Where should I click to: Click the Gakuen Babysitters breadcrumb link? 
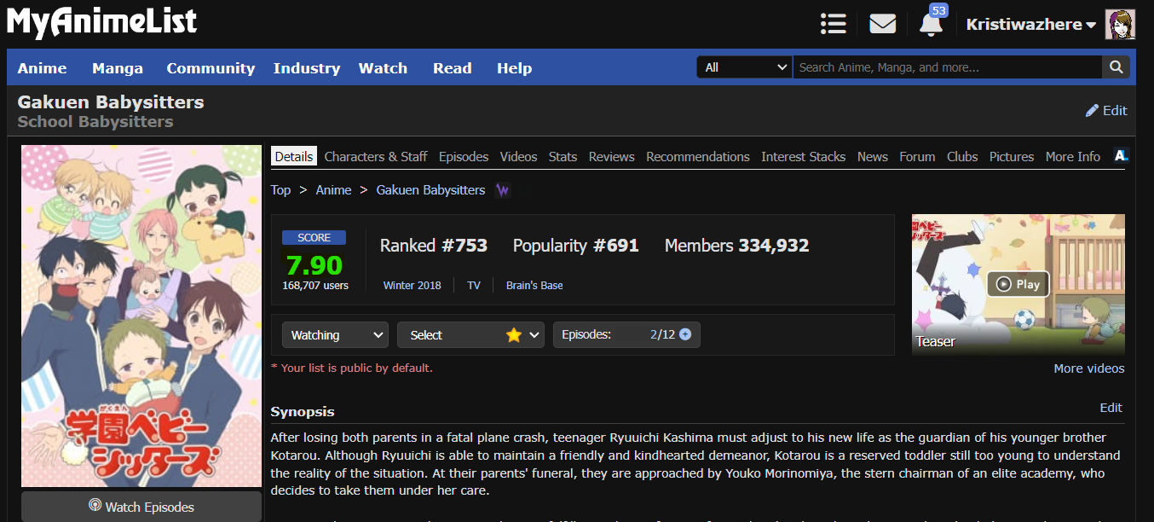click(x=430, y=190)
